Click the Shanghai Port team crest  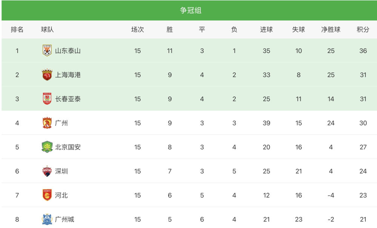point(47,75)
